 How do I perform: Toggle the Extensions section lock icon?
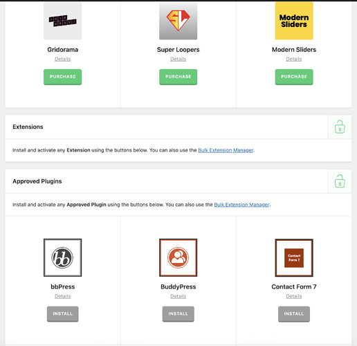[x=340, y=127]
